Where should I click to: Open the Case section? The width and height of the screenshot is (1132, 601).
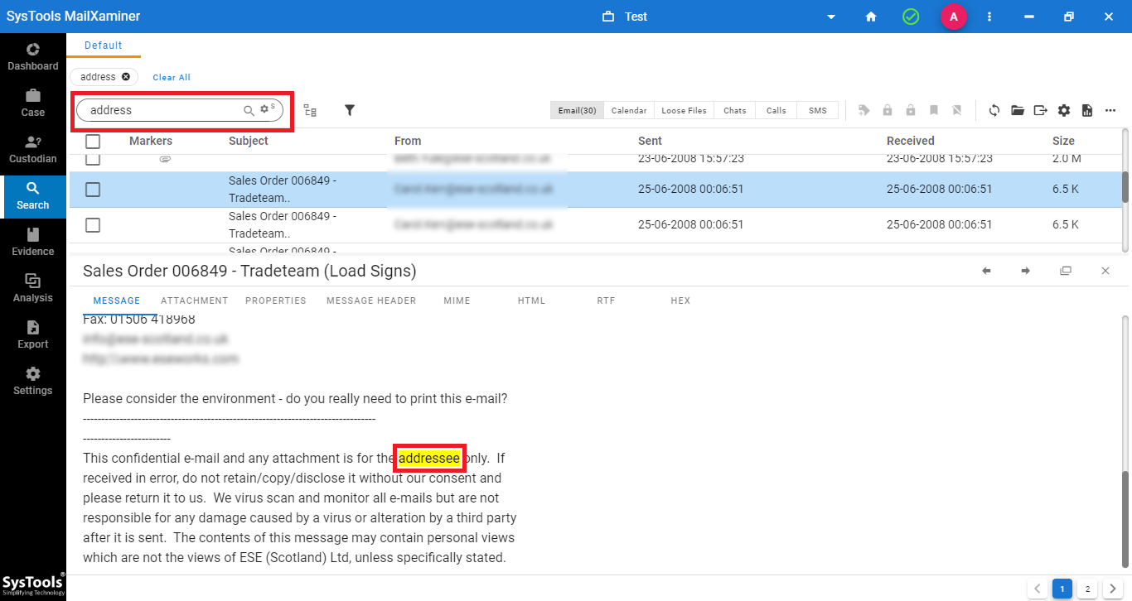(x=33, y=103)
